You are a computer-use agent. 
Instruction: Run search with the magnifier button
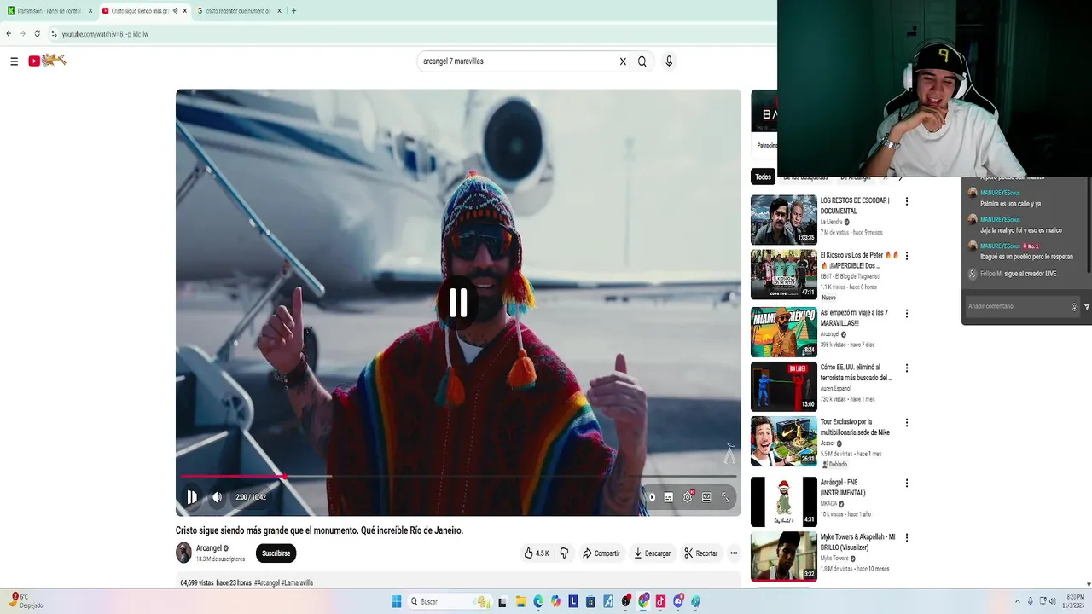point(642,61)
